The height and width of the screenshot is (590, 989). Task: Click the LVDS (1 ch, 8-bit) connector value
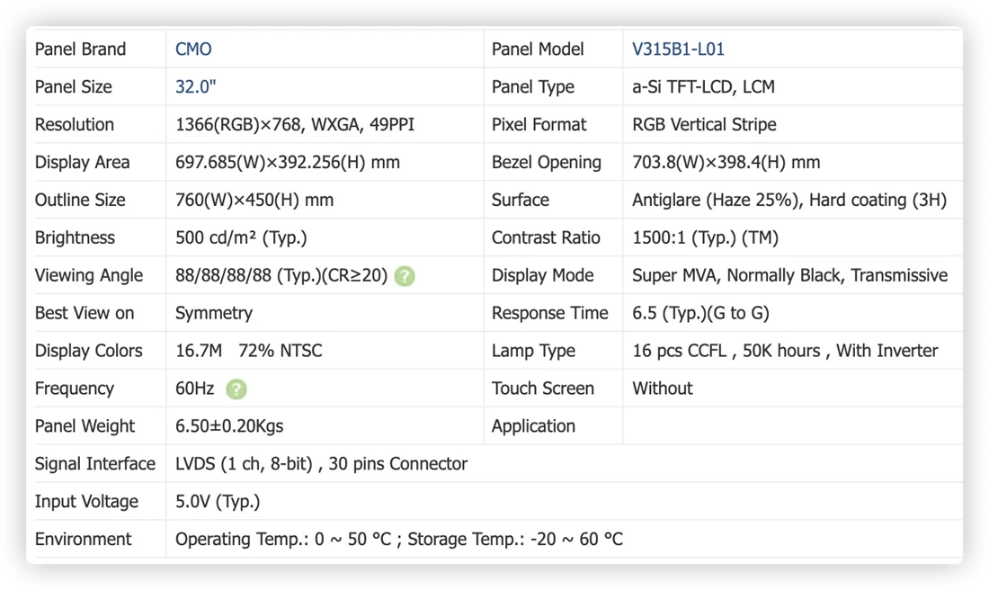coord(321,464)
